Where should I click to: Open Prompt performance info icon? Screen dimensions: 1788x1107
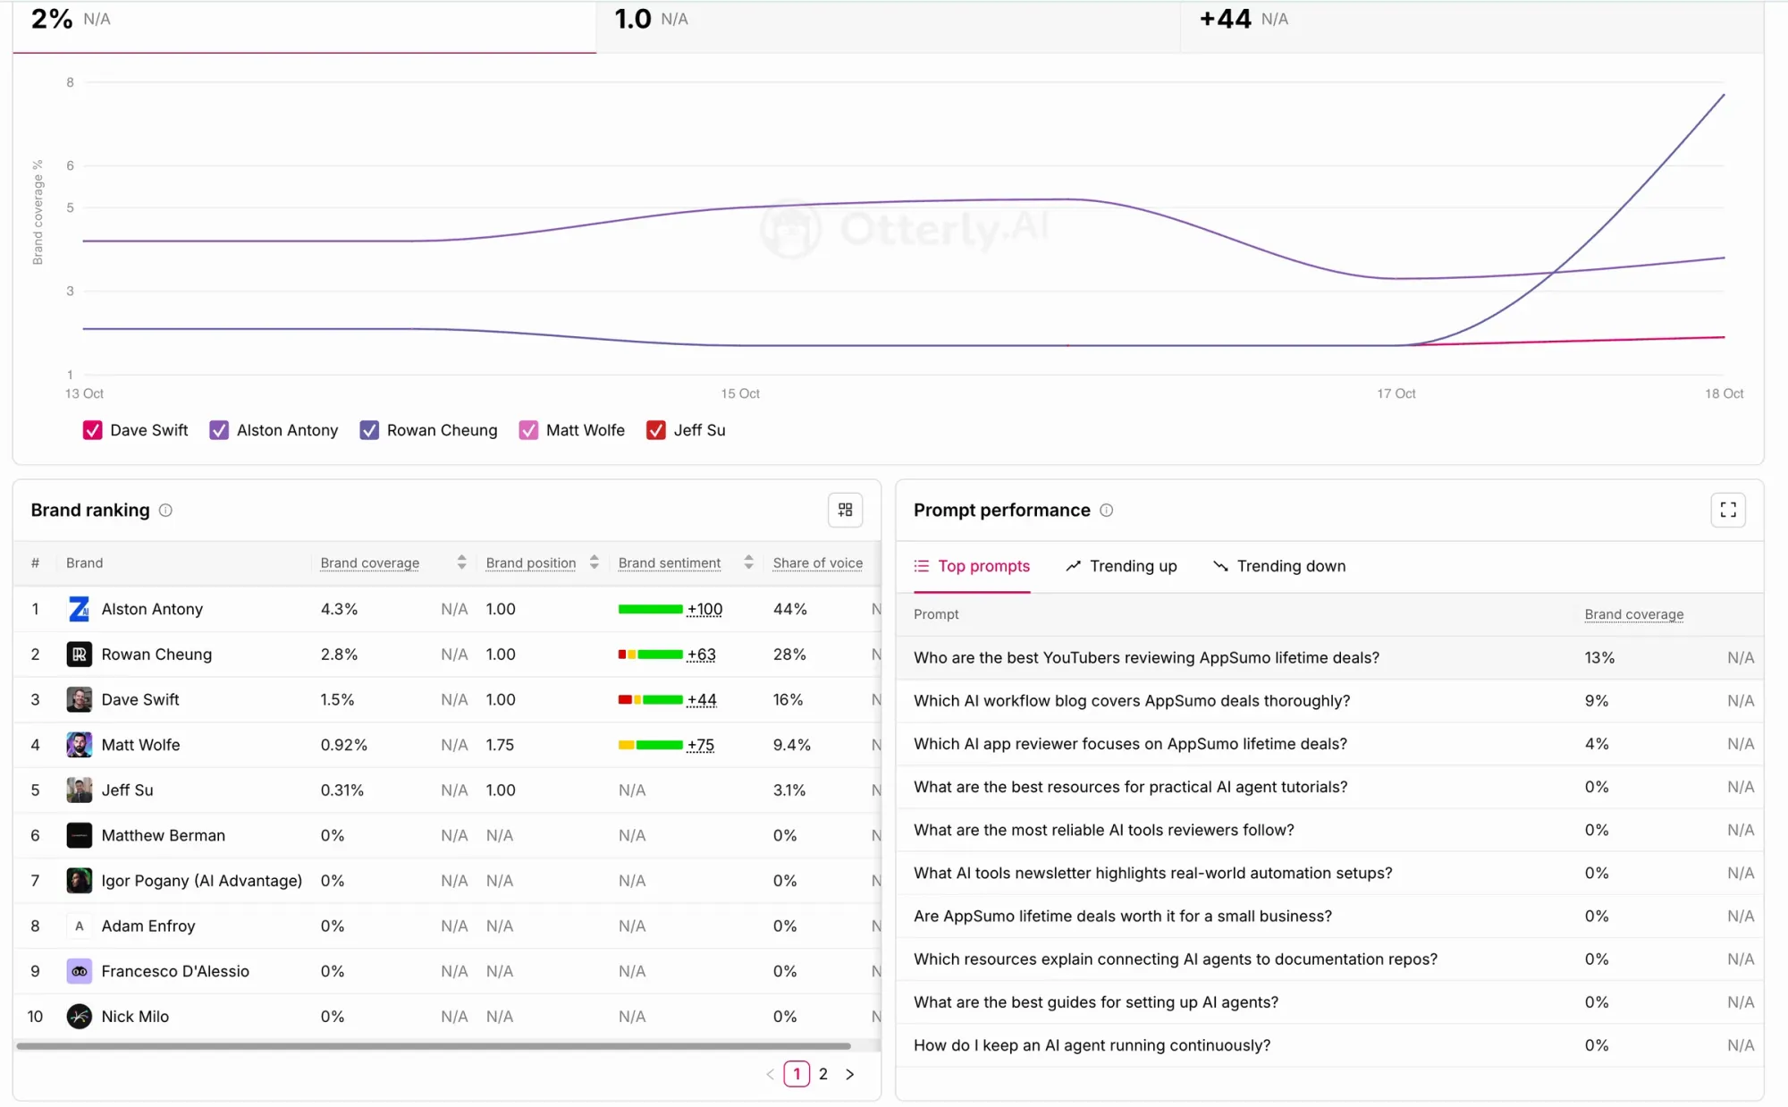[x=1106, y=510]
